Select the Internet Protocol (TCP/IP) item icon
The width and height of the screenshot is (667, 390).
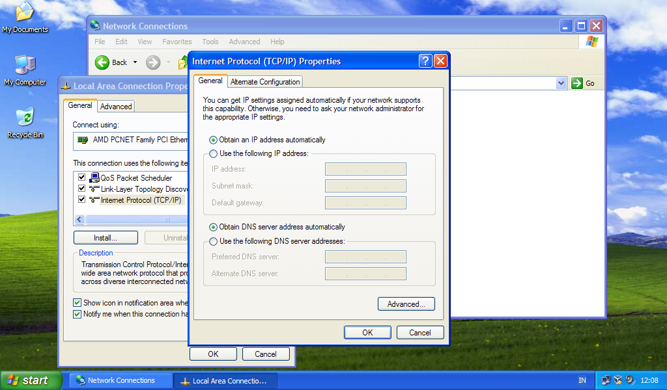94,200
